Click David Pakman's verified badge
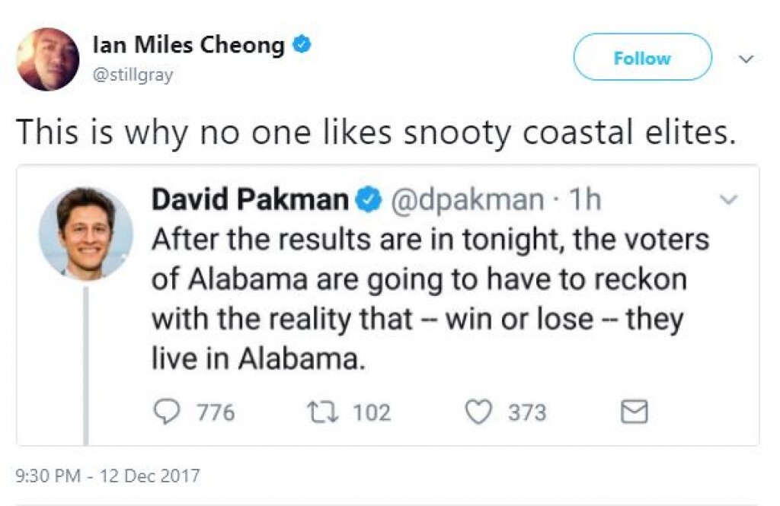 (369, 199)
